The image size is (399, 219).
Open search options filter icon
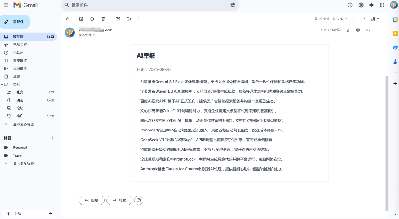tap(233, 5)
